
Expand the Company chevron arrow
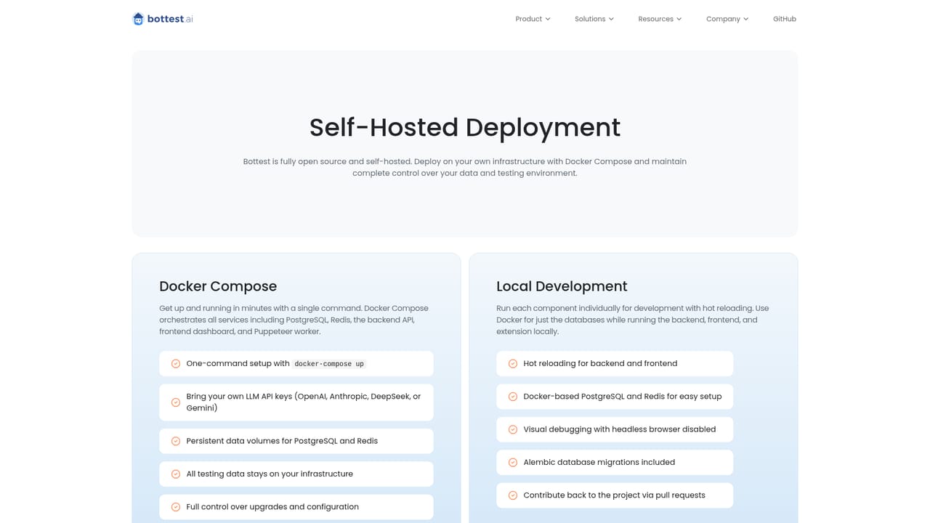[746, 19]
